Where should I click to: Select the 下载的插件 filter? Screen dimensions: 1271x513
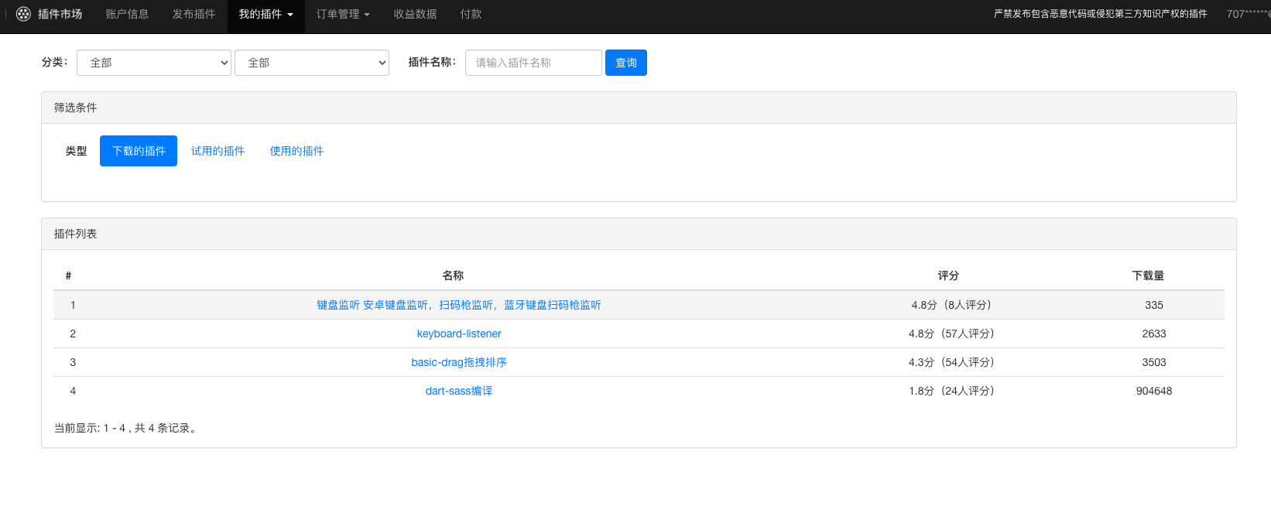click(139, 151)
